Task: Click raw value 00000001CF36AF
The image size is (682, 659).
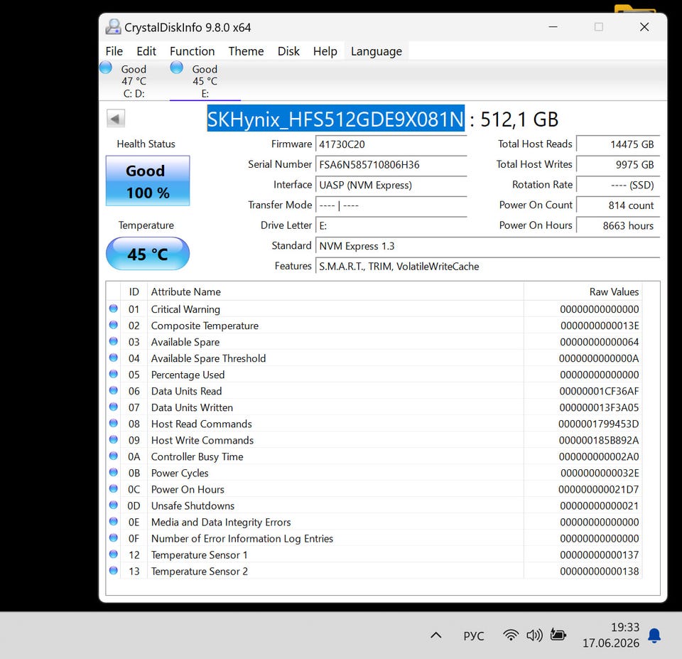Action: click(x=599, y=391)
